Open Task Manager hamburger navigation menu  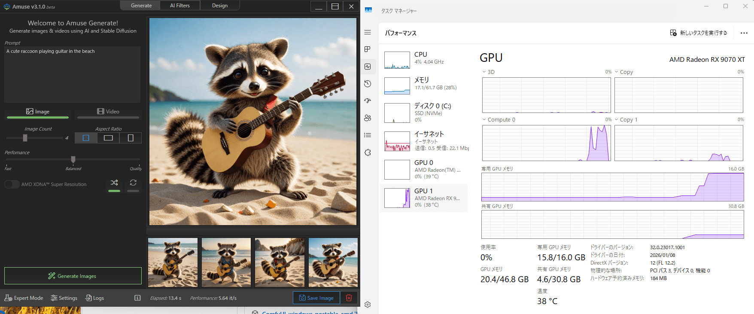click(x=368, y=32)
